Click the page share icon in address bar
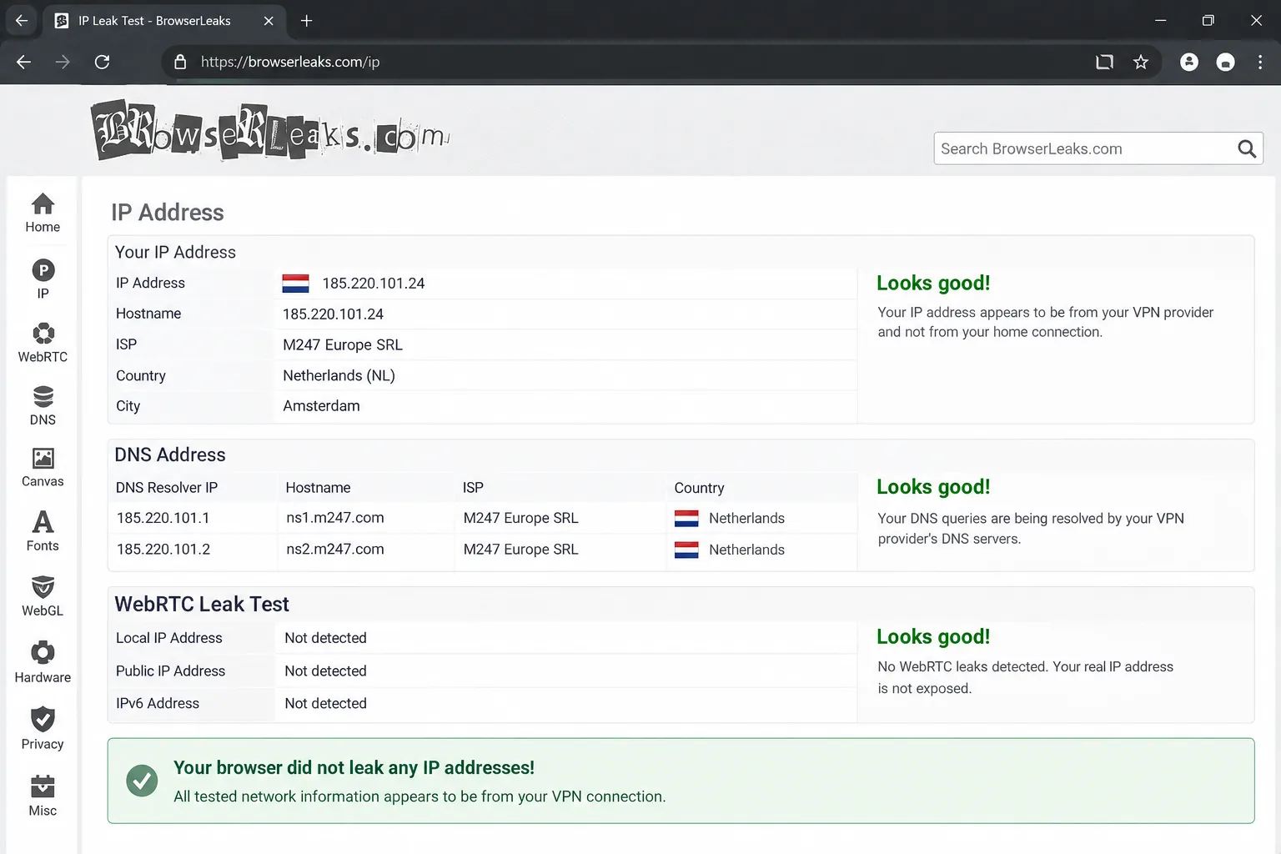This screenshot has height=854, width=1281. (1104, 62)
